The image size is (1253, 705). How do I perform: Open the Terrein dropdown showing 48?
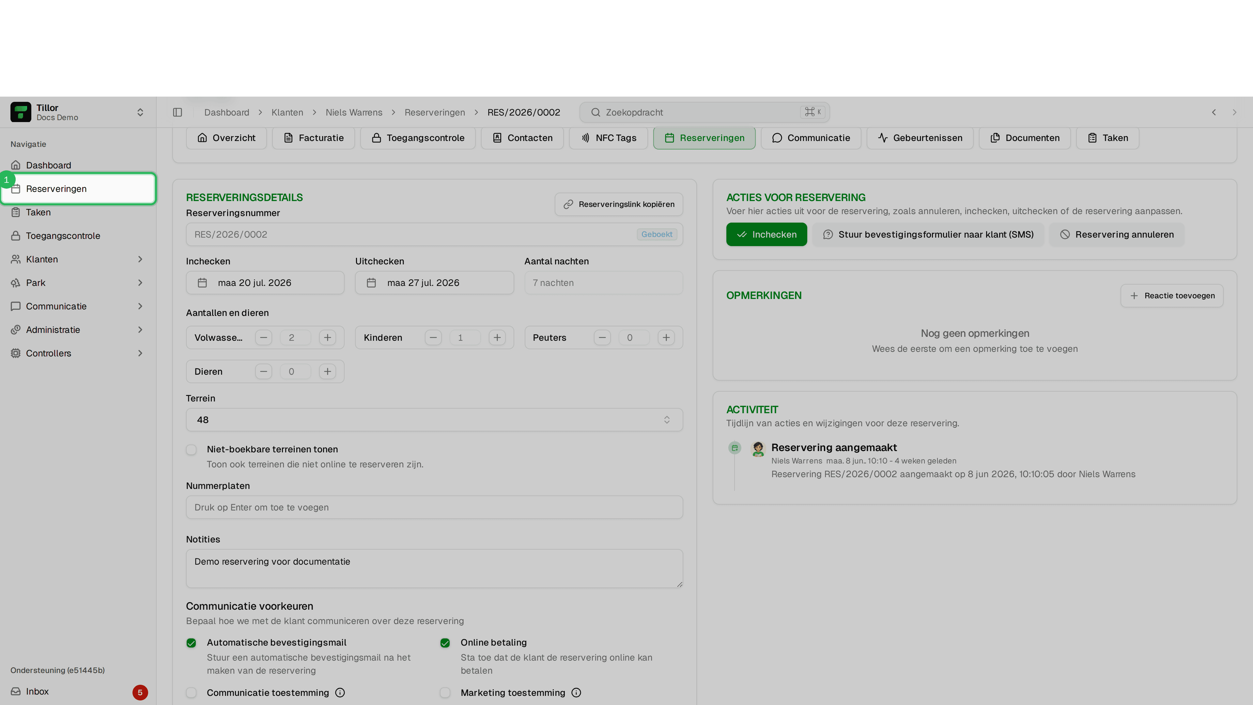coord(434,420)
